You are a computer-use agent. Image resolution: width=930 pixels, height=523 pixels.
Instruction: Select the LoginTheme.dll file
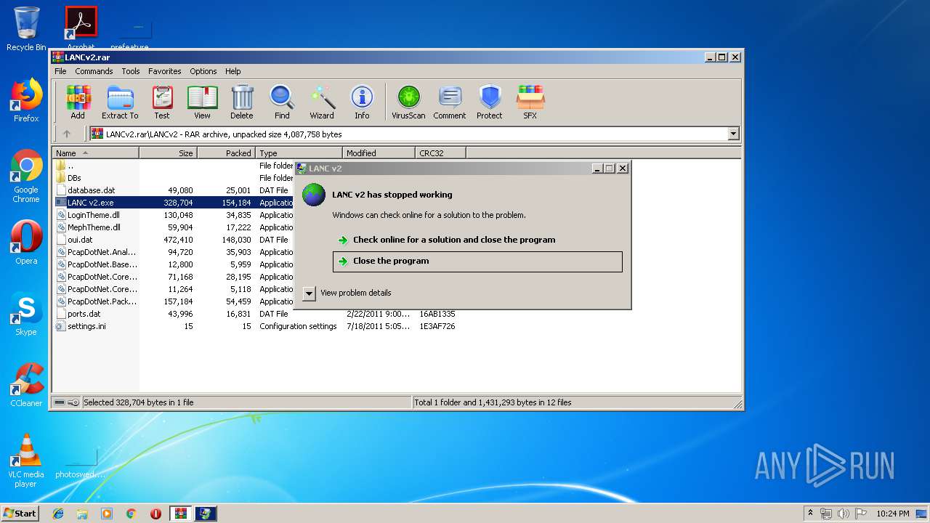(x=93, y=215)
